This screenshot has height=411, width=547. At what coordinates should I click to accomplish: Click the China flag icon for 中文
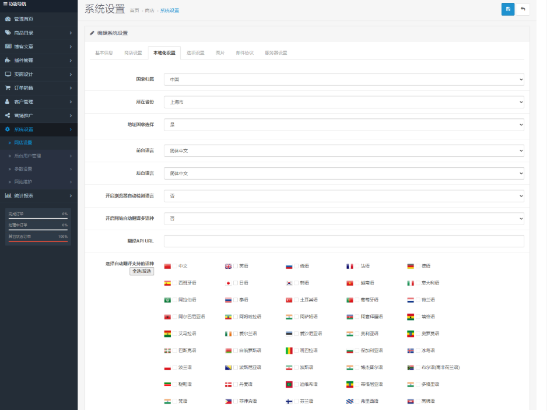coord(167,266)
